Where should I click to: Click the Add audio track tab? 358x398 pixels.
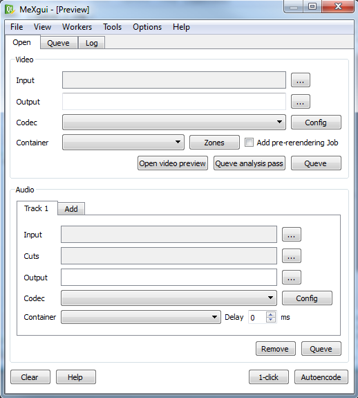pos(71,209)
